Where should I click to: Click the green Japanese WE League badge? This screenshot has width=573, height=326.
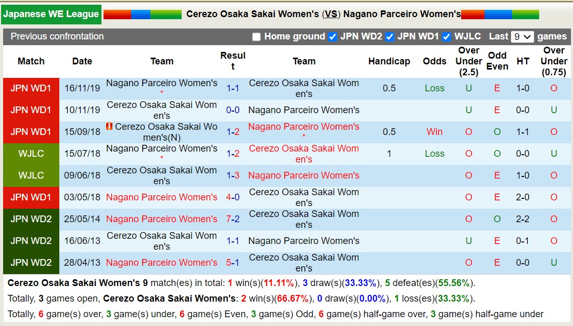50,14
